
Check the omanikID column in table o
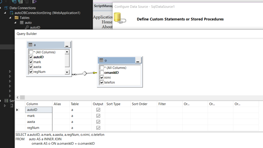pos(102,73)
